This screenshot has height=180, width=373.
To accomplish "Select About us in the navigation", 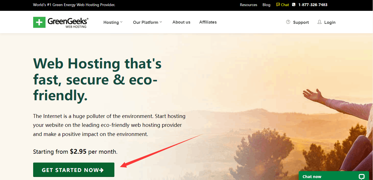I will pyautogui.click(x=181, y=22).
